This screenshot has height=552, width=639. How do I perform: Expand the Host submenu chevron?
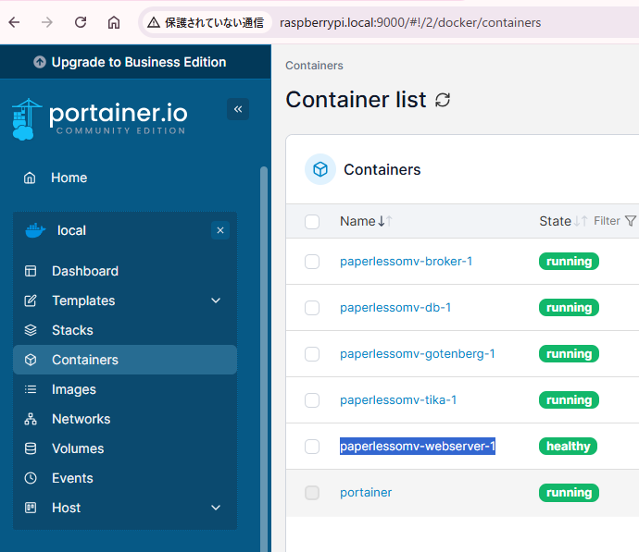(x=216, y=508)
